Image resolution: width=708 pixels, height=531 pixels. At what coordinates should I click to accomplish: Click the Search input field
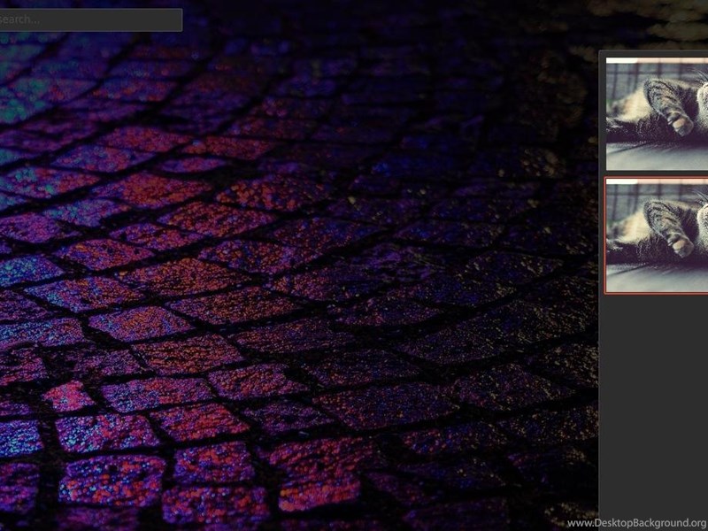(90, 19)
